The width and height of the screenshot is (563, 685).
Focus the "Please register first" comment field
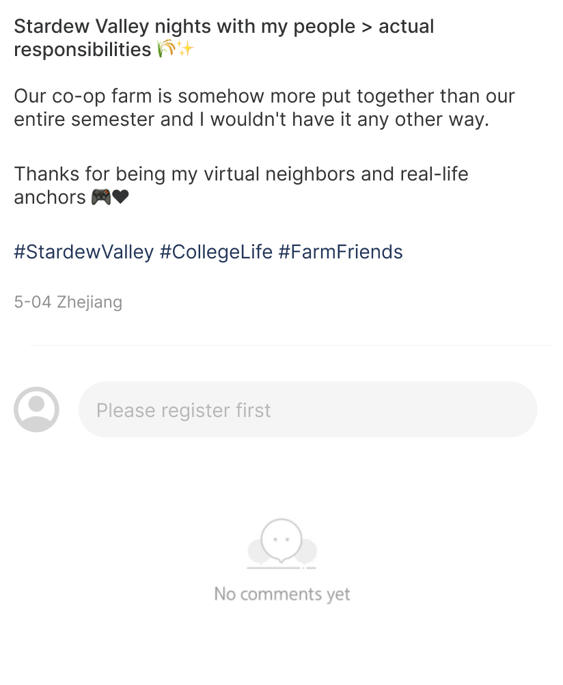point(307,409)
